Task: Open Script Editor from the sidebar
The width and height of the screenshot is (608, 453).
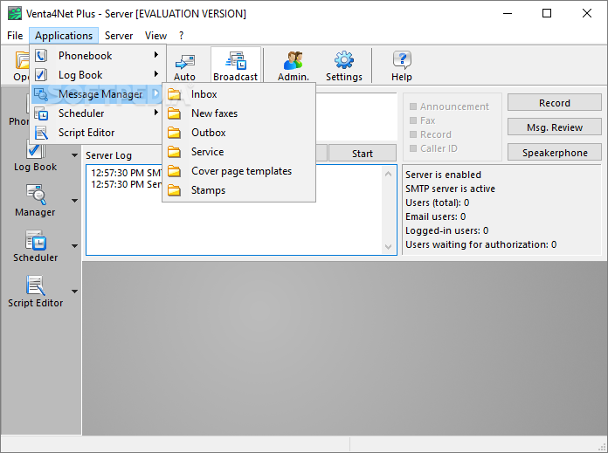Action: [35, 292]
